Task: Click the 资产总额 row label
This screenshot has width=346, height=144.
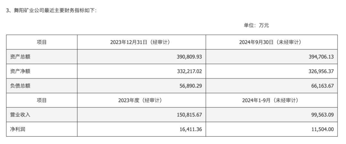Action: pyautogui.click(x=21, y=57)
